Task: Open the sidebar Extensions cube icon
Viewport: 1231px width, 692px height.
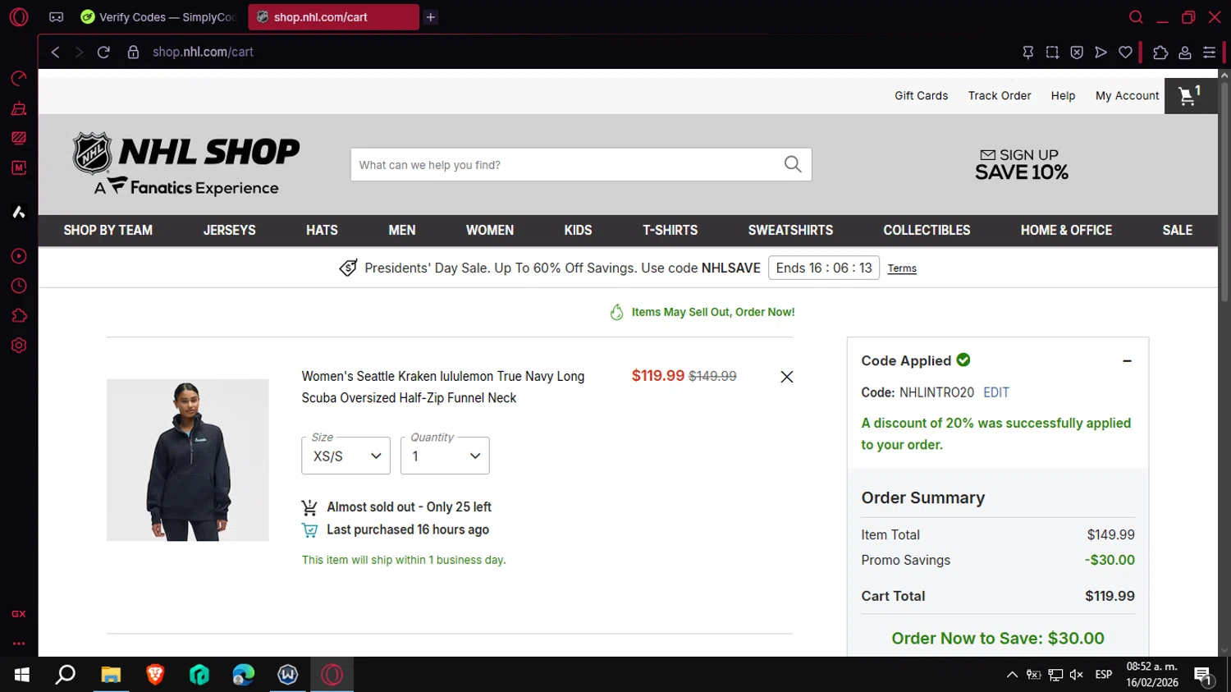Action: (19, 316)
